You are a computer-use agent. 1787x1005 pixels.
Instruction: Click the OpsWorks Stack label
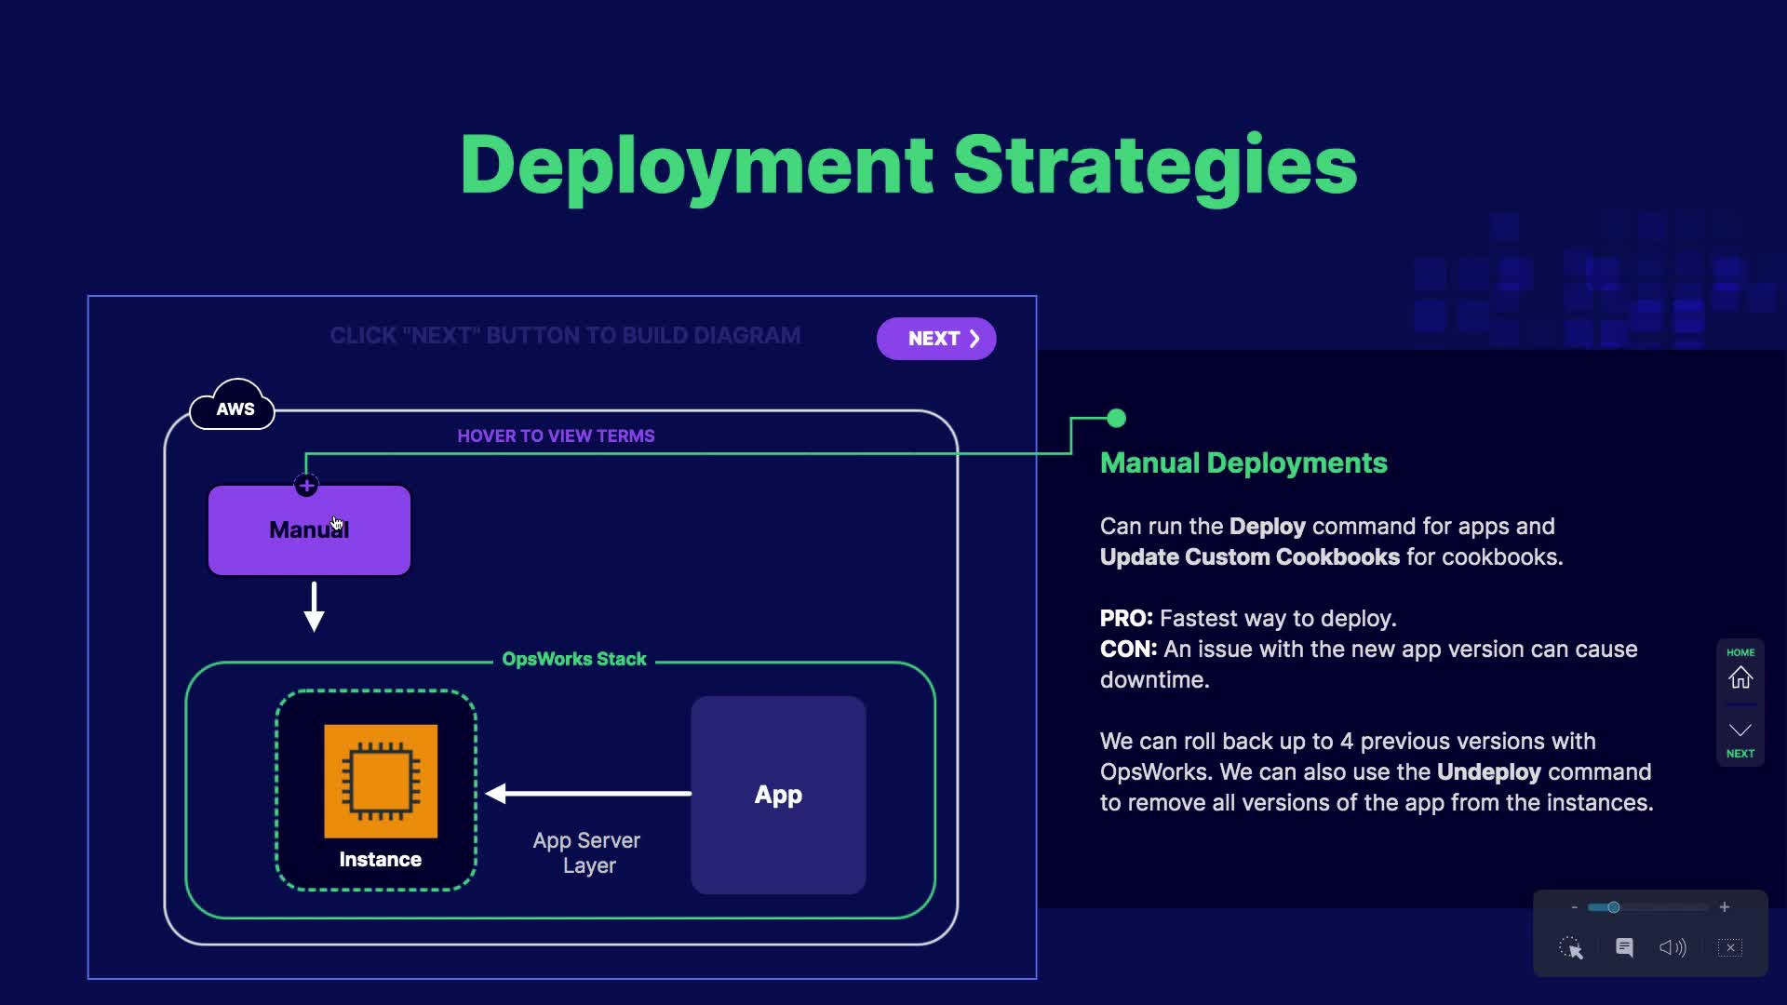pos(573,659)
